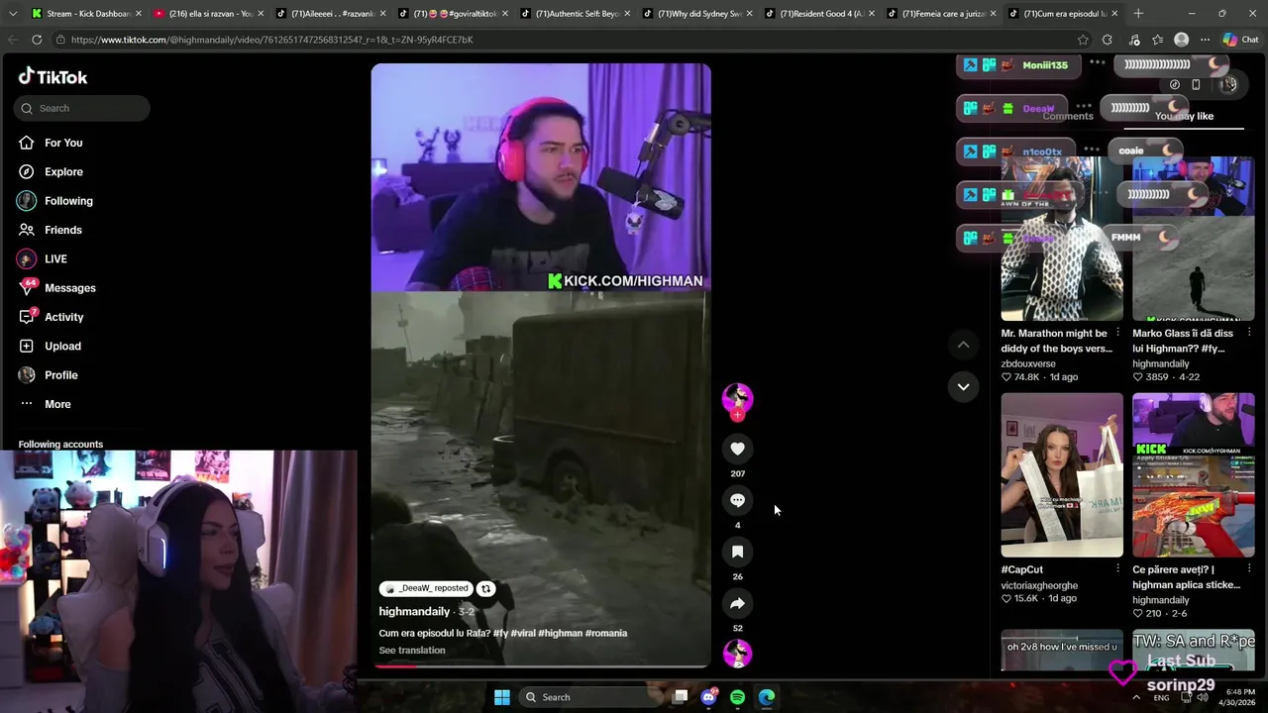Viewport: 1268px width, 713px height.
Task: Open Marko Glass diss video thumbnail
Action: click(1194, 239)
